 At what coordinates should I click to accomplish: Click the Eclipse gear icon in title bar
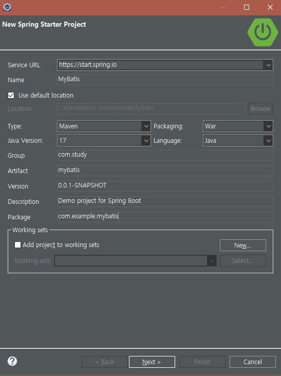coord(7,7)
